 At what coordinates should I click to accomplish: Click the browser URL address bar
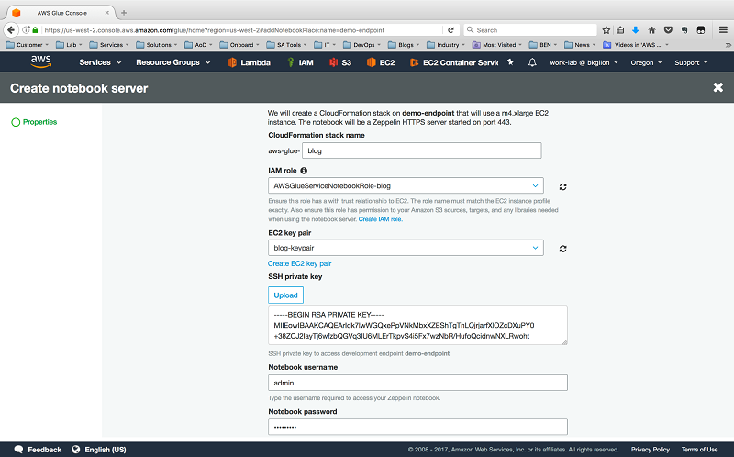pos(241,30)
